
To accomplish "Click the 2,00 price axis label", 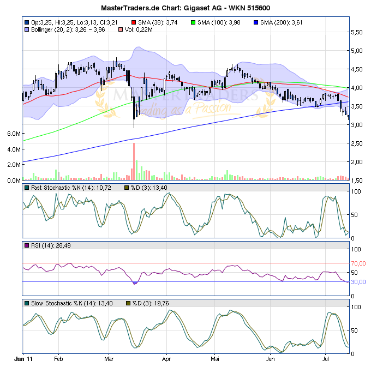I will point(357,162).
